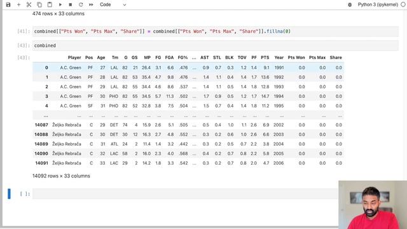Select the Share column header
Screen dimensions: 407x229
[336, 58]
